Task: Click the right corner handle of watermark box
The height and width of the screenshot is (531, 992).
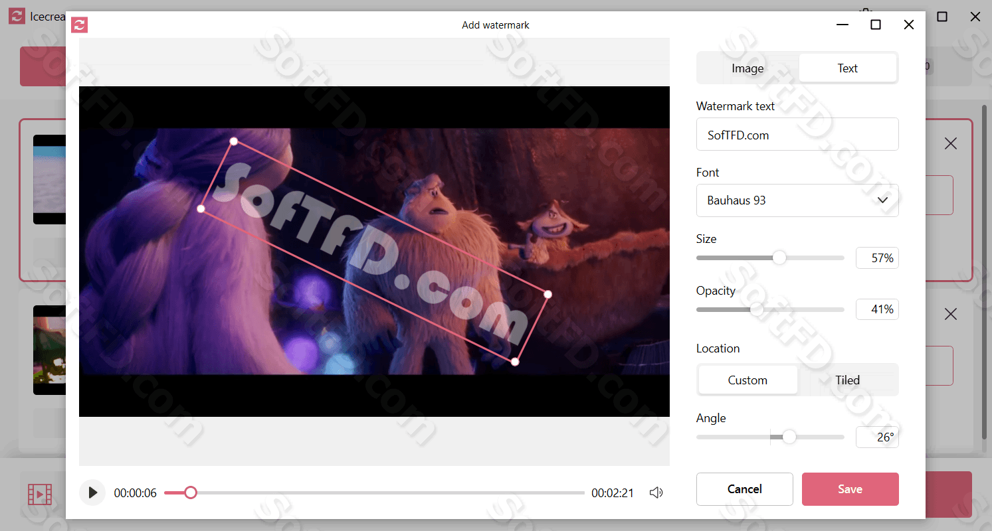Action: (x=548, y=294)
